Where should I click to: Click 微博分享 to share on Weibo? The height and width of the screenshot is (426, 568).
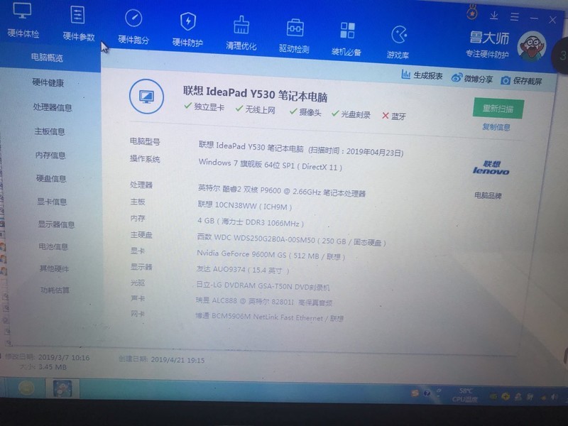(472, 78)
